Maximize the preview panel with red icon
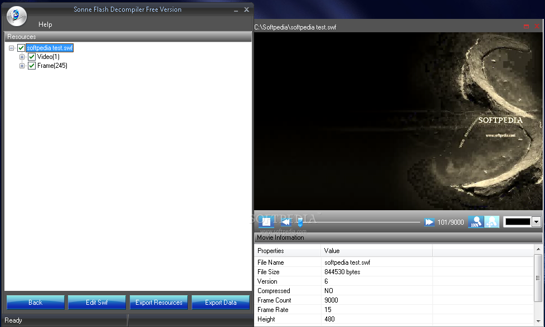The width and height of the screenshot is (545, 327). click(526, 26)
